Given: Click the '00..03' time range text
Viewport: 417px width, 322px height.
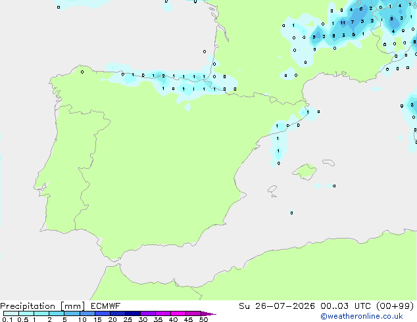Looking at the screenshot, I should click(x=334, y=306).
